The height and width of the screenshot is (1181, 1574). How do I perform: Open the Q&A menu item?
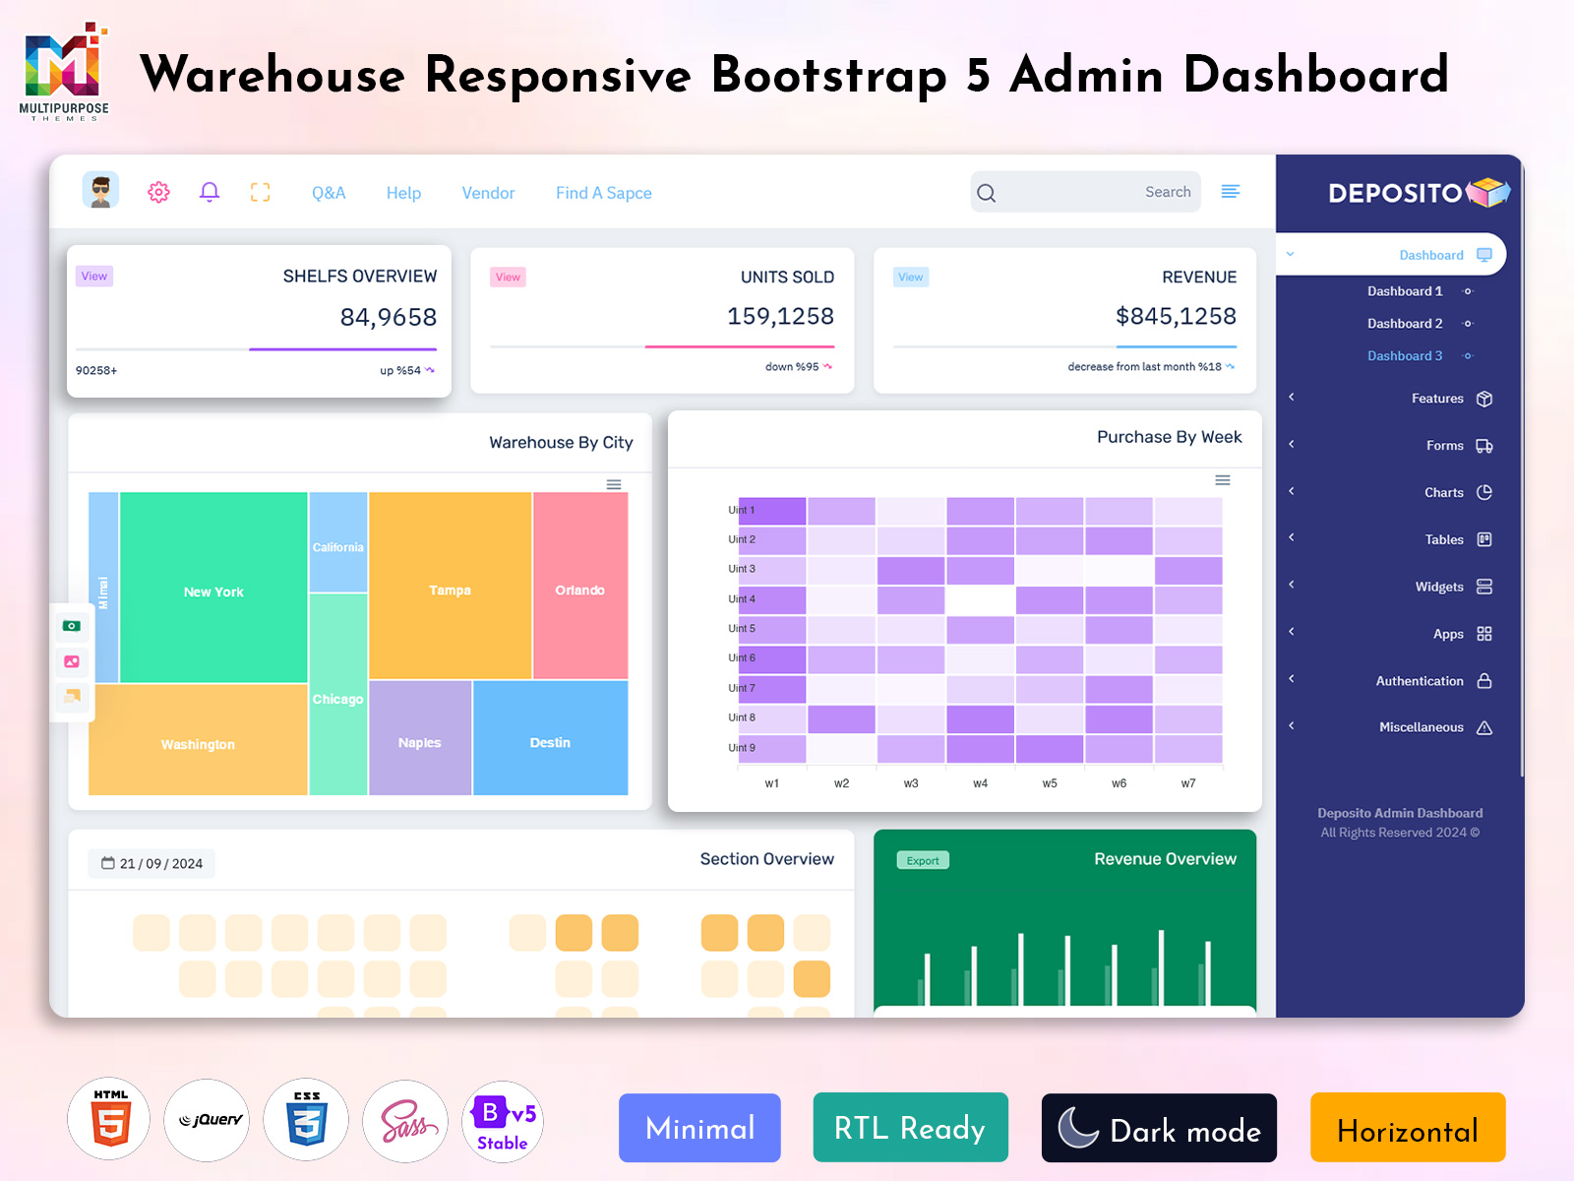[x=329, y=193]
